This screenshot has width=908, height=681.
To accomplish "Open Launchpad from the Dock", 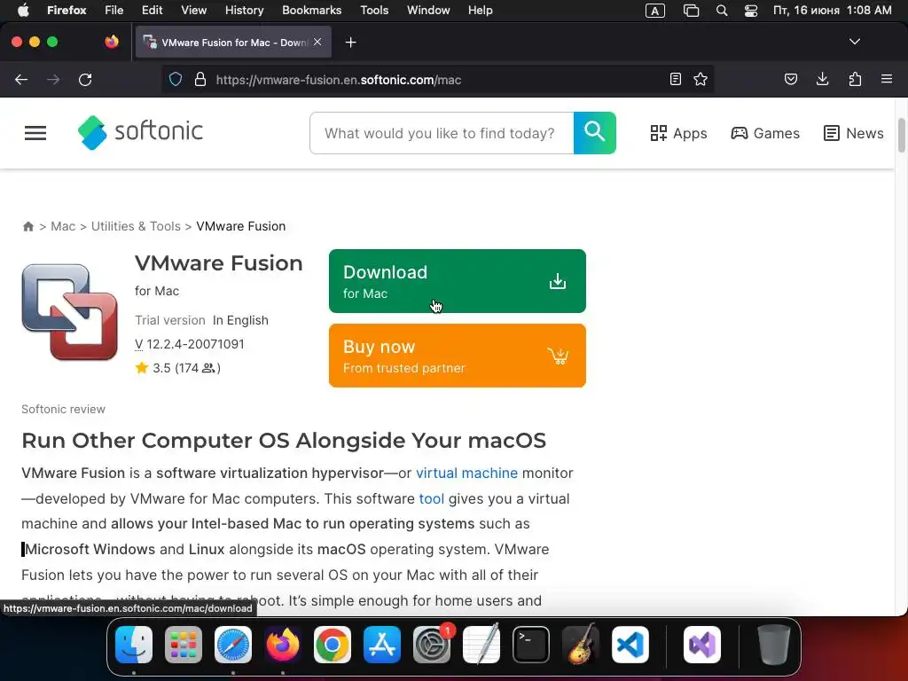I will click(184, 645).
